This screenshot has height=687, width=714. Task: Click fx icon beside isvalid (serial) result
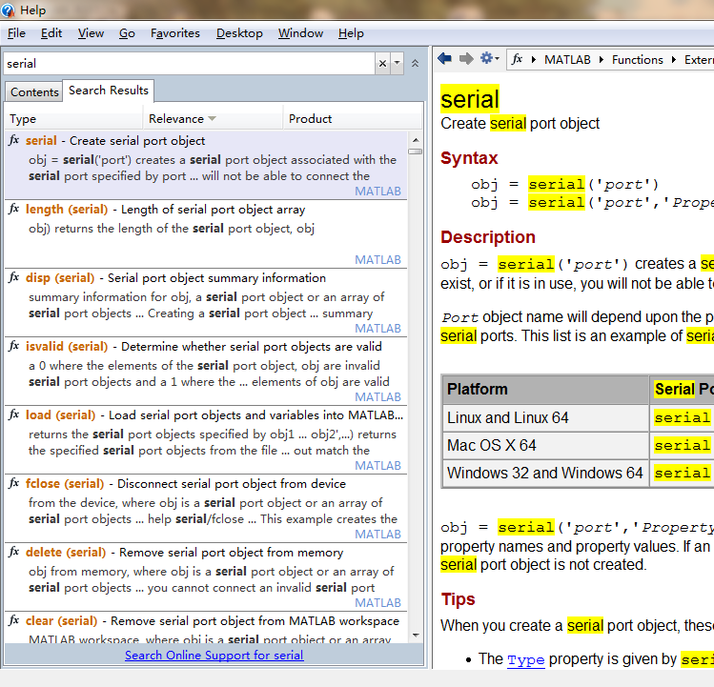tap(14, 347)
